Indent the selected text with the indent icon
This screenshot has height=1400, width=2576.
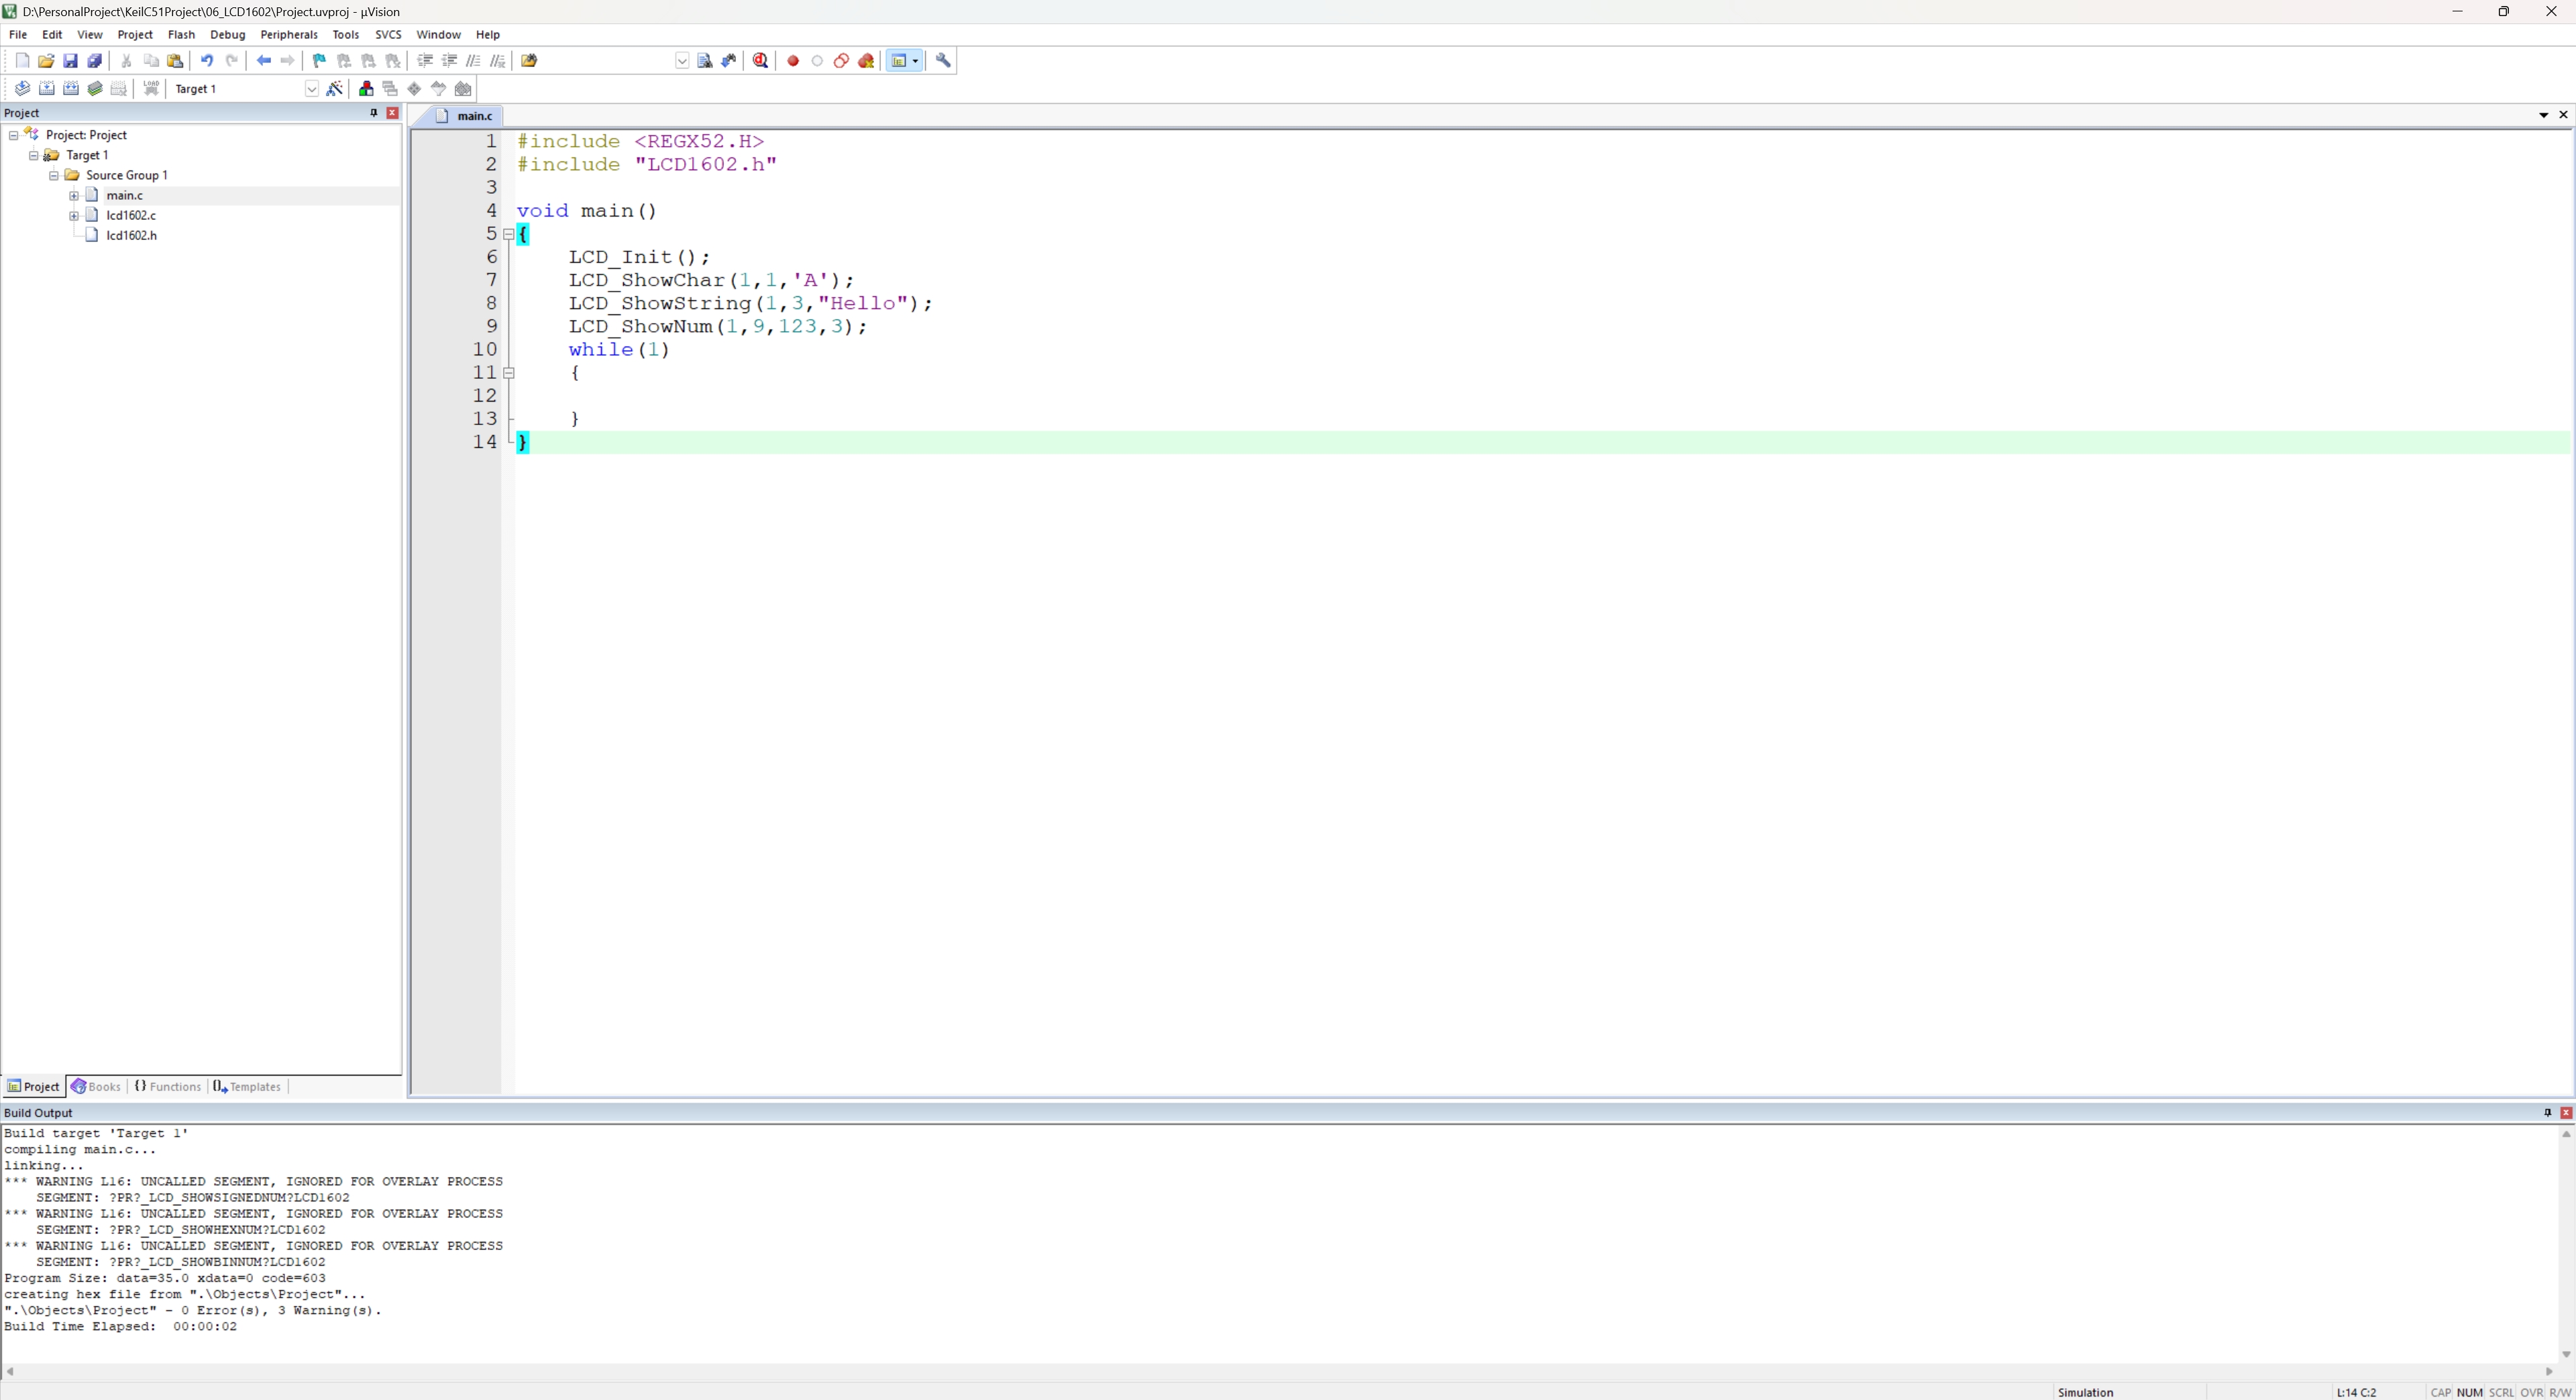425,61
